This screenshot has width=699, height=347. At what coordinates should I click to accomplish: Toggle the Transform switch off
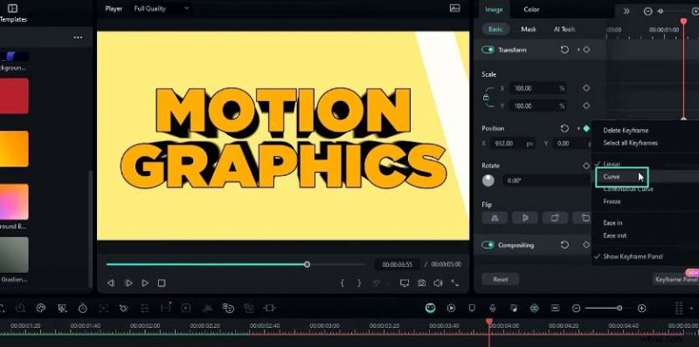[488, 50]
